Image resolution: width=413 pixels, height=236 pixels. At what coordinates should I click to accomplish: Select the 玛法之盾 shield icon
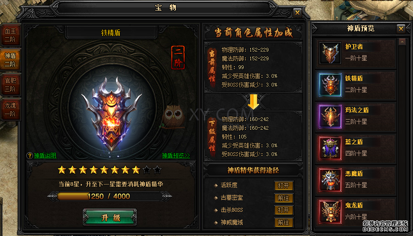(x=330, y=116)
